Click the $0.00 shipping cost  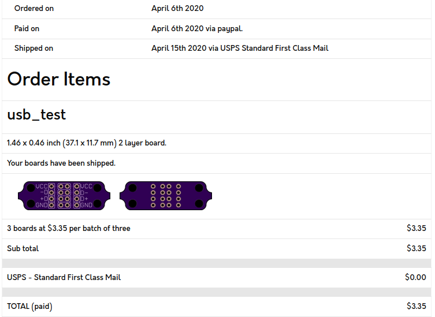[x=415, y=277]
